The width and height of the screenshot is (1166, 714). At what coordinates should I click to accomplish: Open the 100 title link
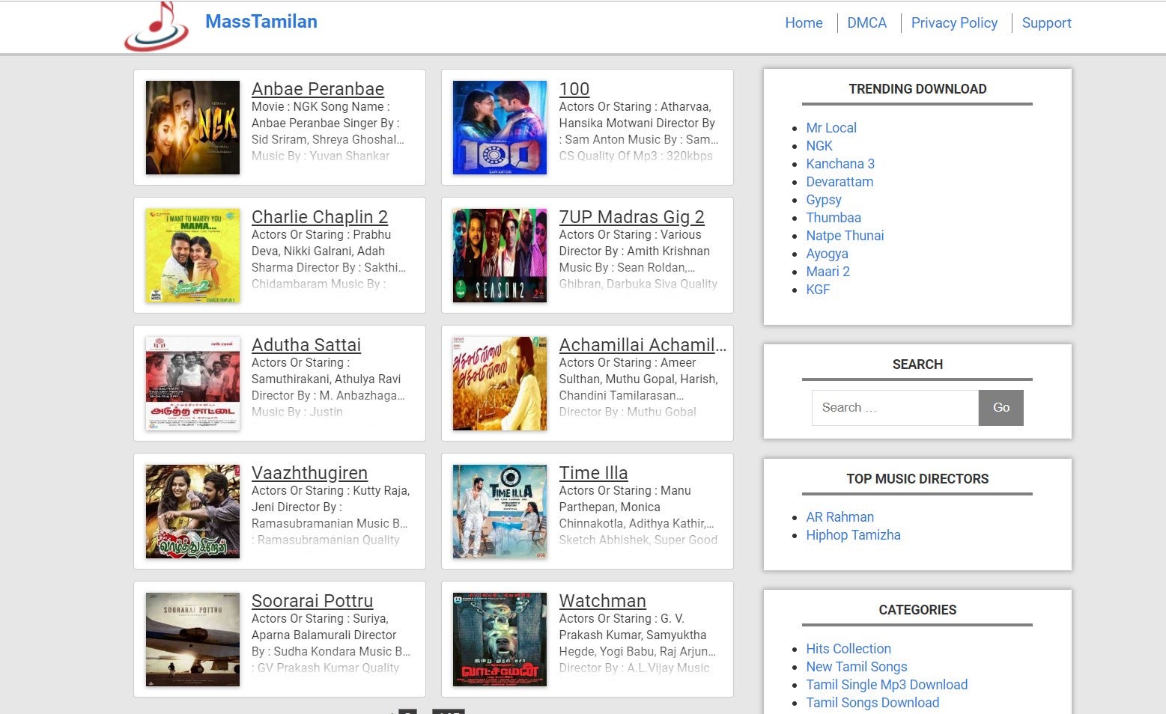point(574,89)
